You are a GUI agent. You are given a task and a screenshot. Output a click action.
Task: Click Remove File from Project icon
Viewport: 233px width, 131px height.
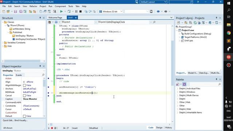35,11
